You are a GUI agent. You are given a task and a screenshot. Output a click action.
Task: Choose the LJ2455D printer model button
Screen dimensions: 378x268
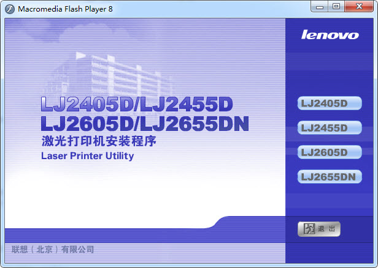(x=329, y=128)
